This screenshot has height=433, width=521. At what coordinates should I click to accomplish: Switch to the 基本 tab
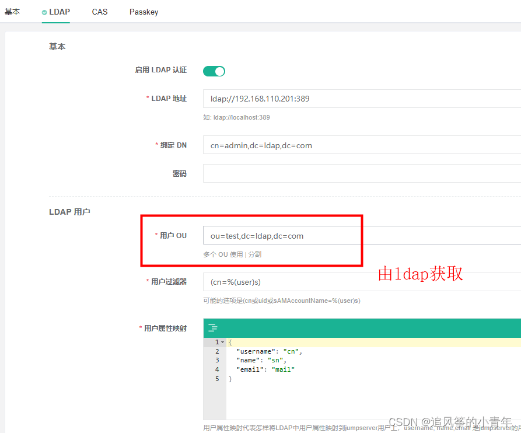pos(13,12)
